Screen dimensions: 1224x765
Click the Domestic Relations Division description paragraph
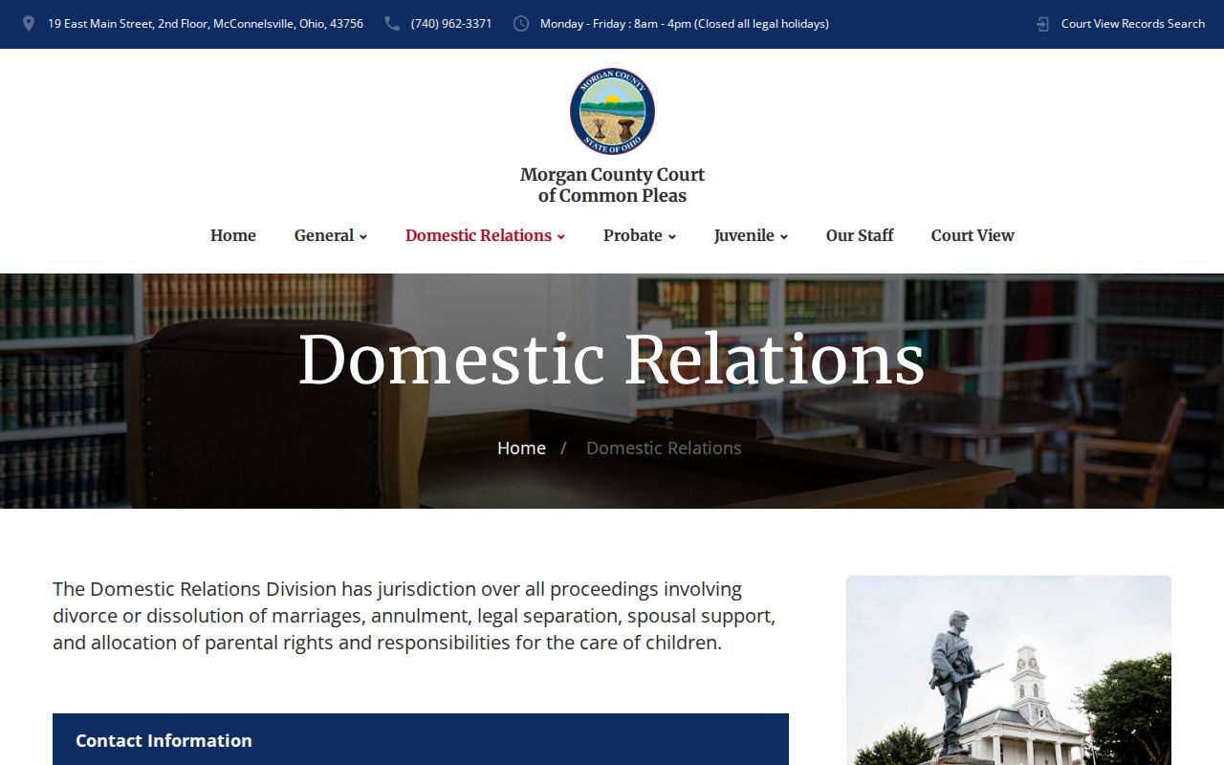coord(414,616)
